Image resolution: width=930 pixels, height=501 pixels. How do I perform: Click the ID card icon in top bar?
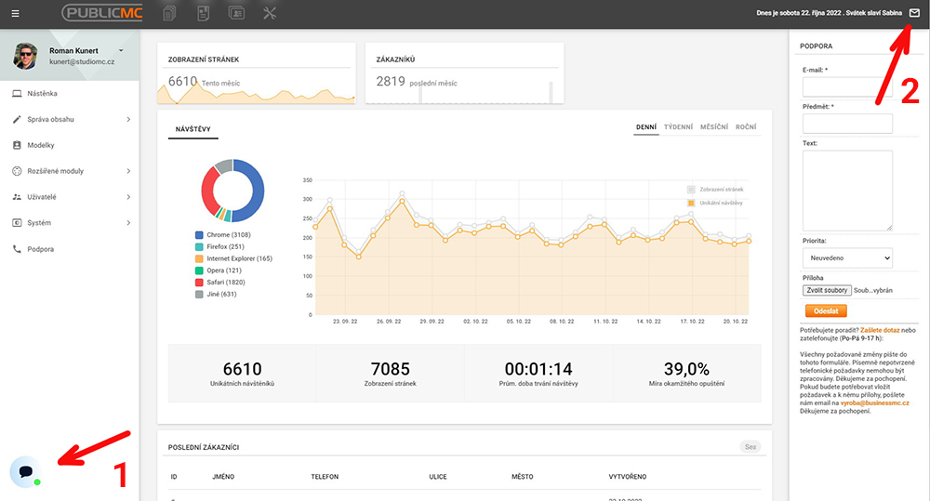click(236, 13)
